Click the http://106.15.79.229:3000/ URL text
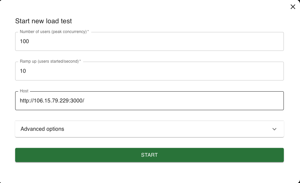300x183 pixels. point(52,101)
